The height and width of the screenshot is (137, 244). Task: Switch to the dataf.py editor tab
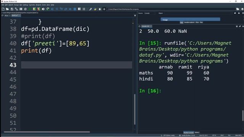[x=16, y=15]
